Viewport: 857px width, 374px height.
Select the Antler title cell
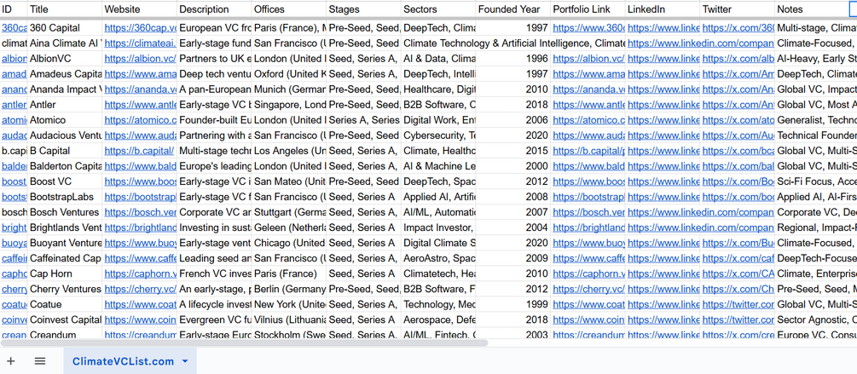65,104
